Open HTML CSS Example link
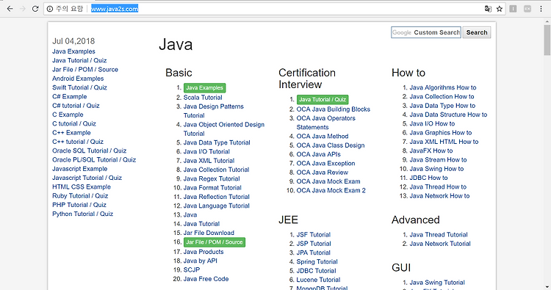 [82, 186]
